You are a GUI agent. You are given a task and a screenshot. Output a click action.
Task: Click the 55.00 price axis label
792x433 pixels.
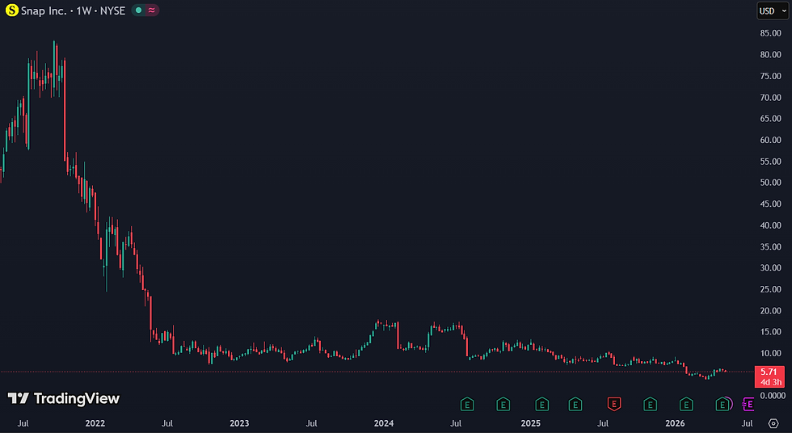point(771,162)
